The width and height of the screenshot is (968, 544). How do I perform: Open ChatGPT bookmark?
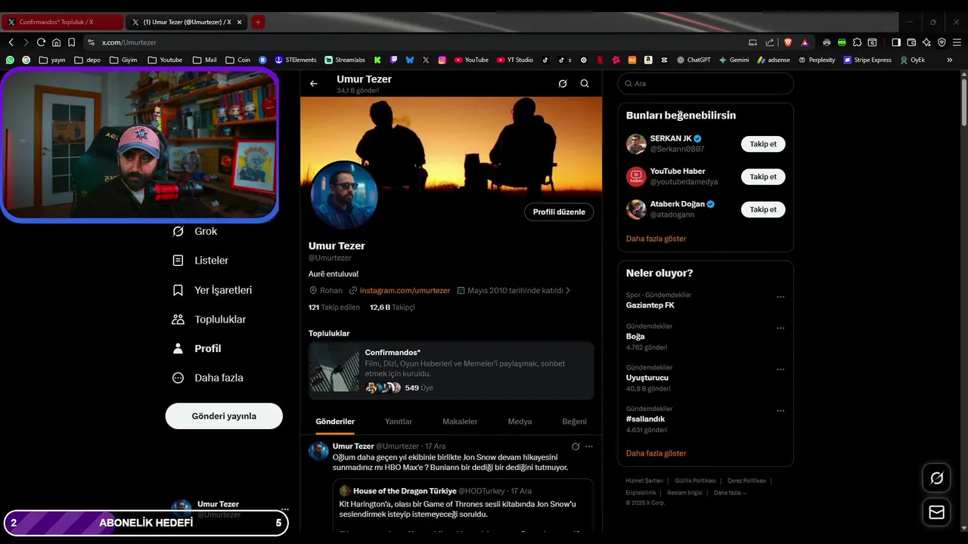(693, 60)
